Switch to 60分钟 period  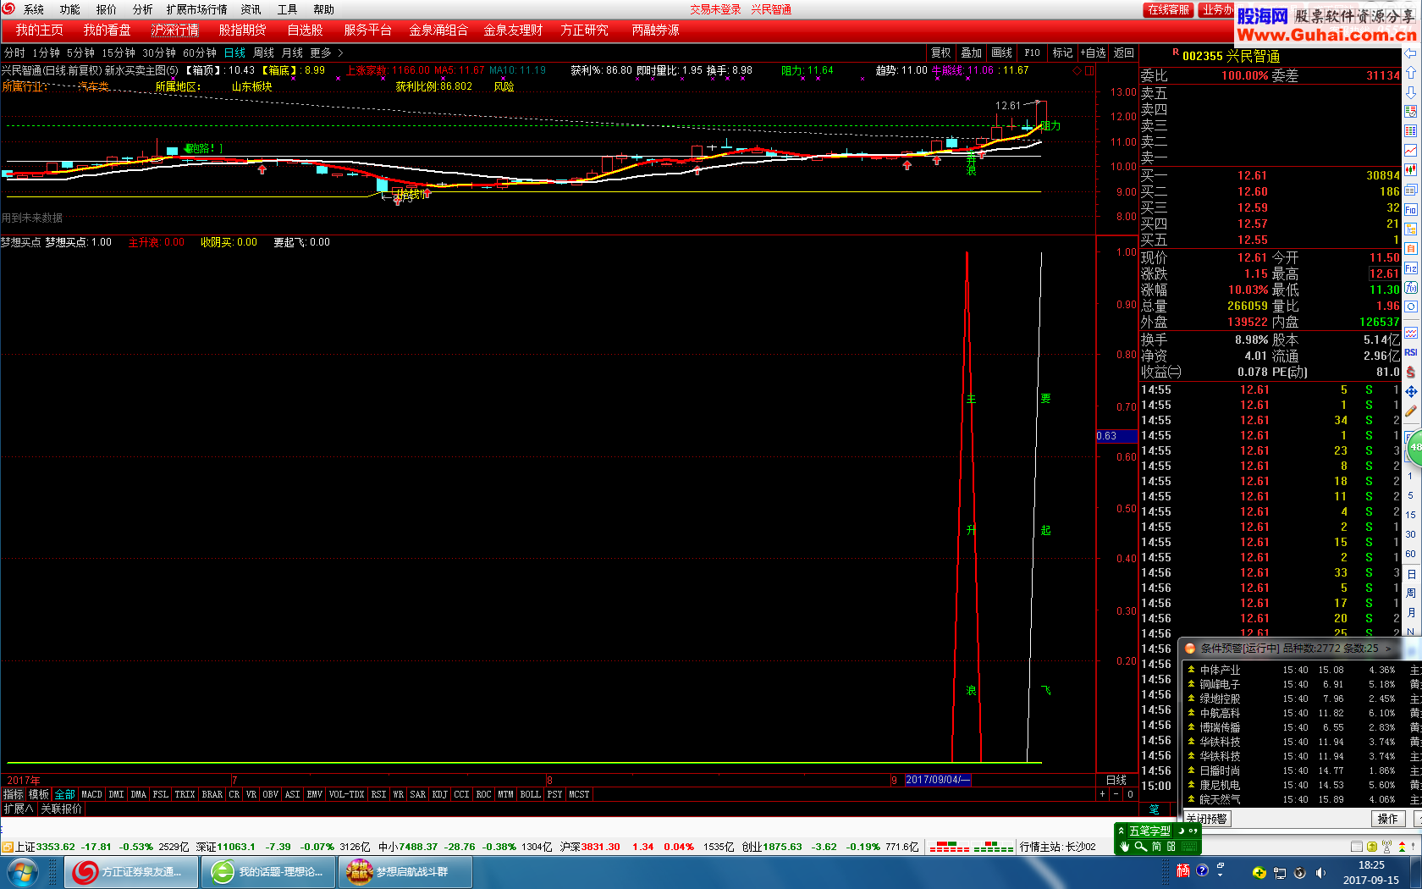pos(200,52)
